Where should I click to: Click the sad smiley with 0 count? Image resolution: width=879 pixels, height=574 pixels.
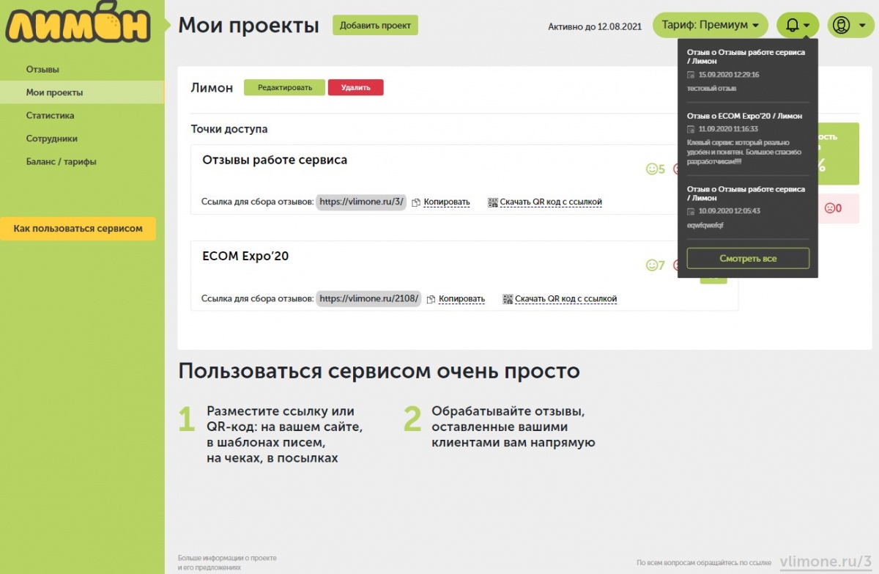point(834,208)
